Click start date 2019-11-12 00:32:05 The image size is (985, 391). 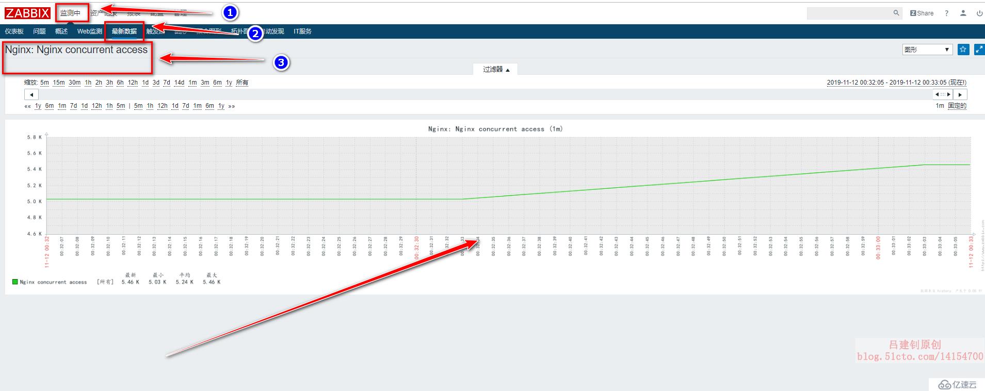click(855, 83)
